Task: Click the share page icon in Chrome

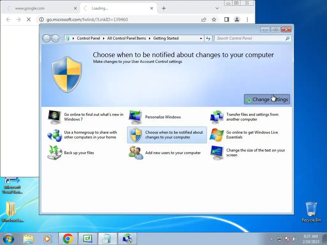Action: click(x=204, y=19)
